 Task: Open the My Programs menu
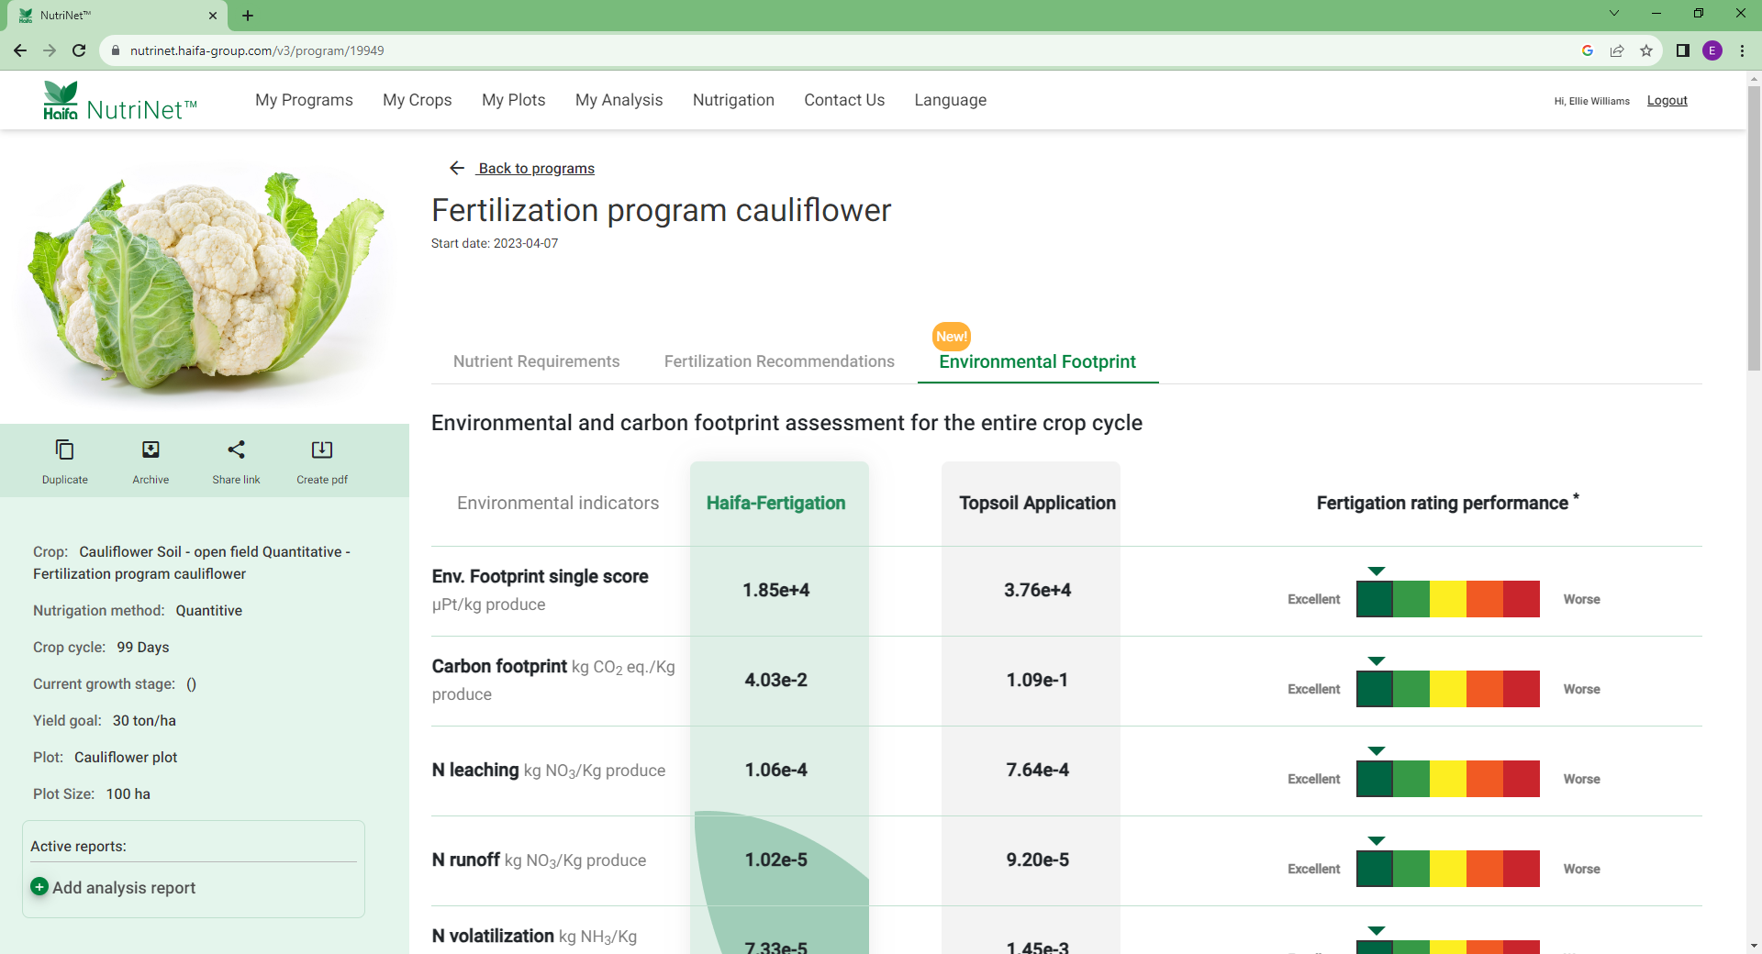(304, 100)
